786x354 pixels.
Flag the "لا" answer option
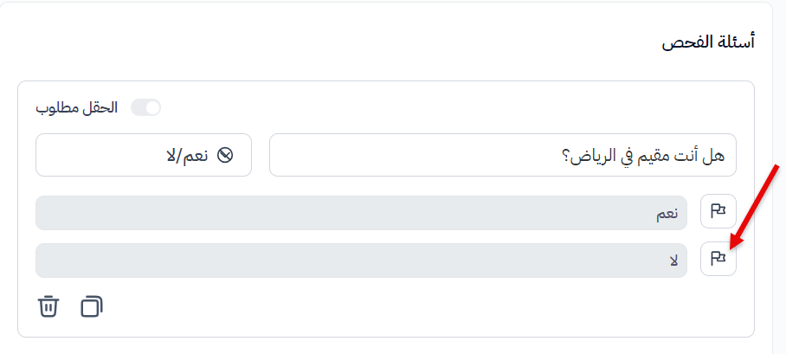click(x=718, y=259)
